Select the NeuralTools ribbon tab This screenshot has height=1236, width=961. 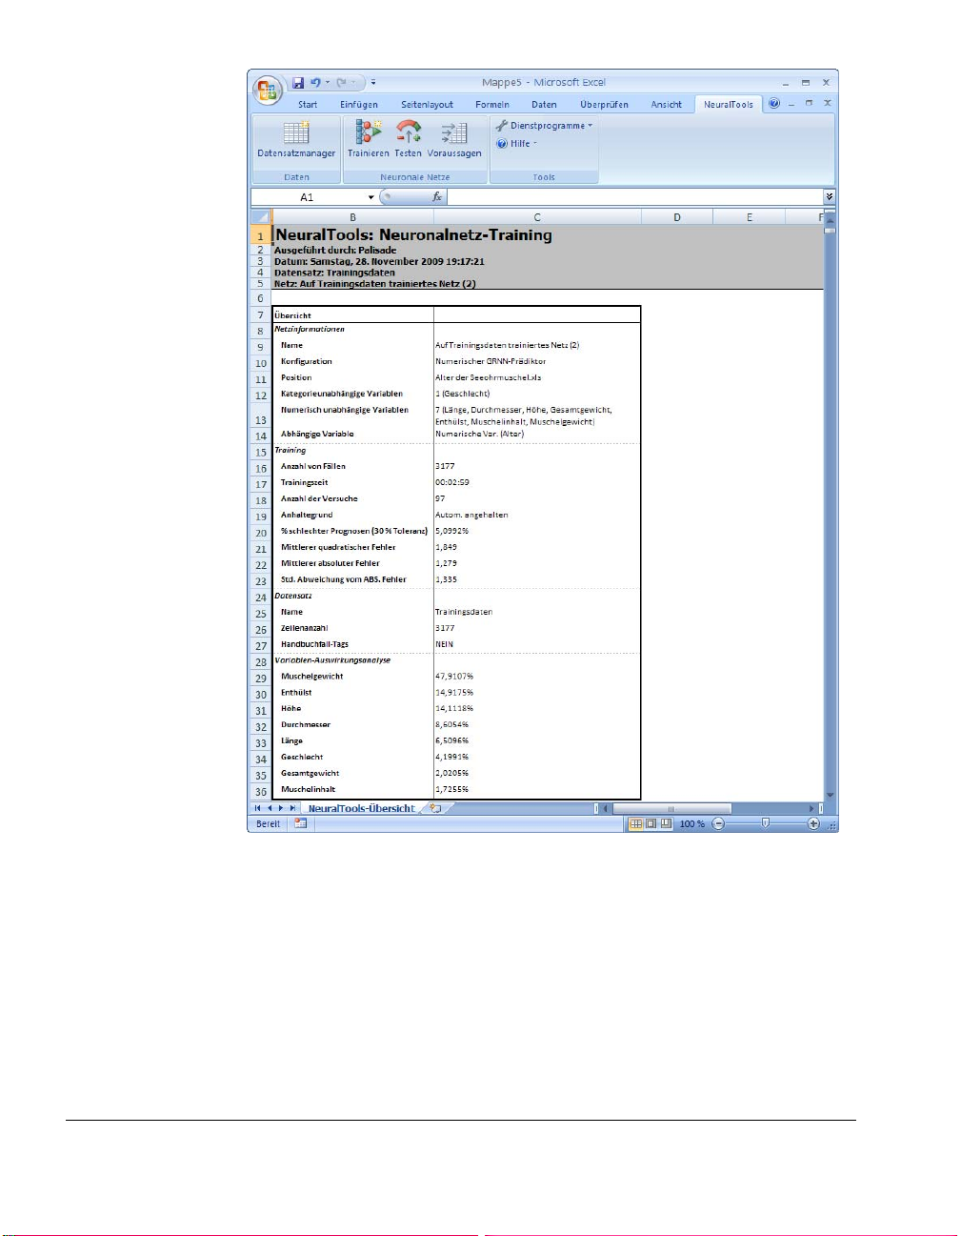click(x=729, y=105)
